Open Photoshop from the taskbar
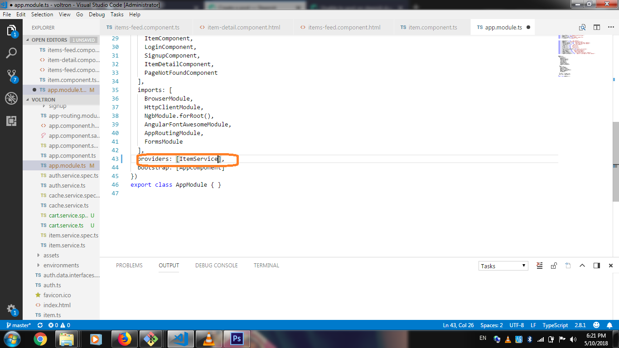 (237, 338)
